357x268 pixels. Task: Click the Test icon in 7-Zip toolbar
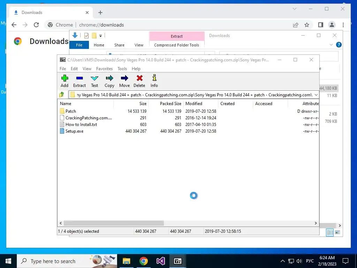tap(94, 78)
